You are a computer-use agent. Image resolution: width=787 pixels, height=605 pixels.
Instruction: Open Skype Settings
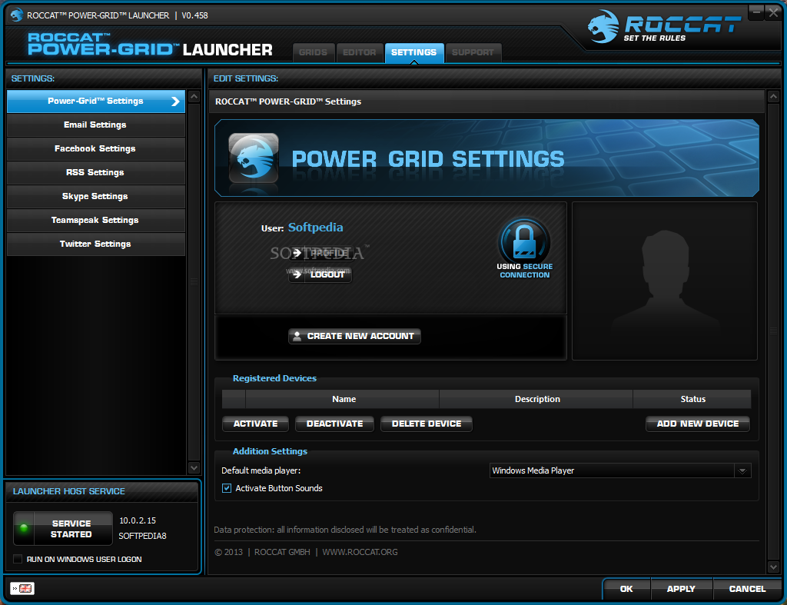96,196
